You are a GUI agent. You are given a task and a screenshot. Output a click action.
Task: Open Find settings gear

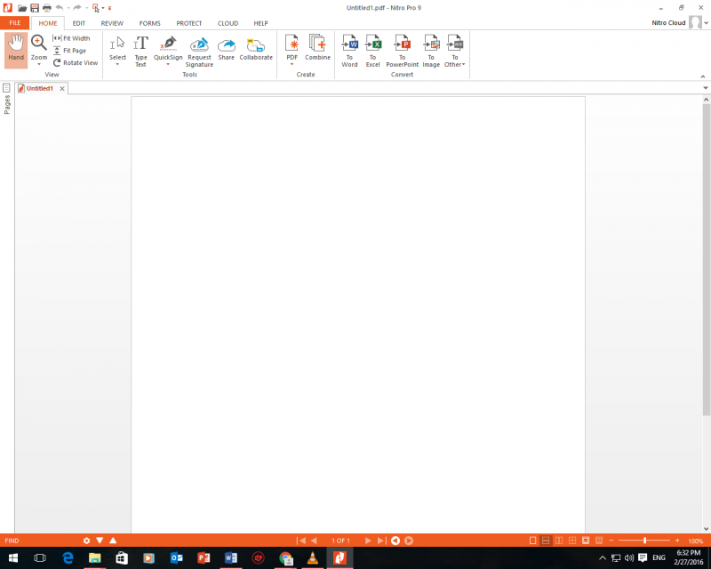coord(86,541)
